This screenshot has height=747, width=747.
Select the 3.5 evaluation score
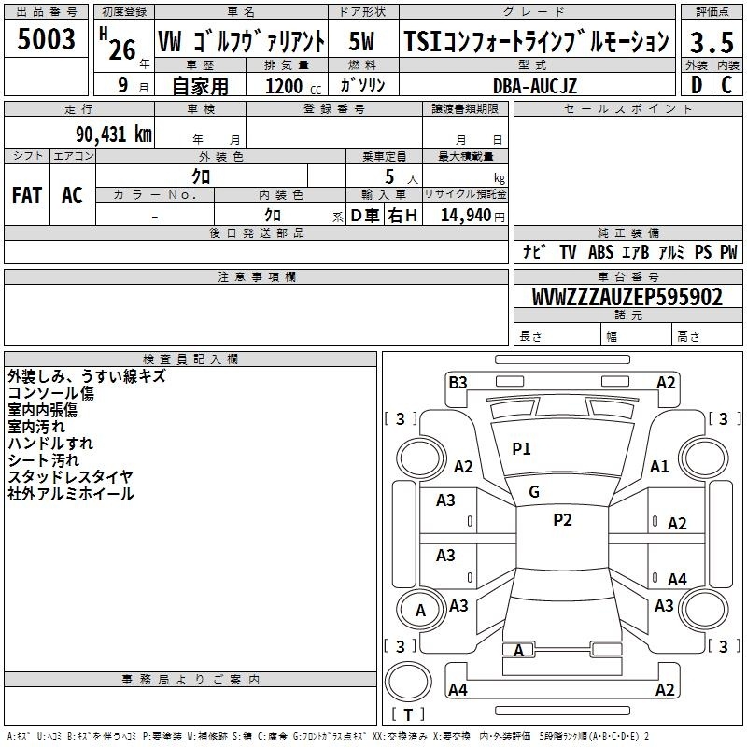point(710,42)
